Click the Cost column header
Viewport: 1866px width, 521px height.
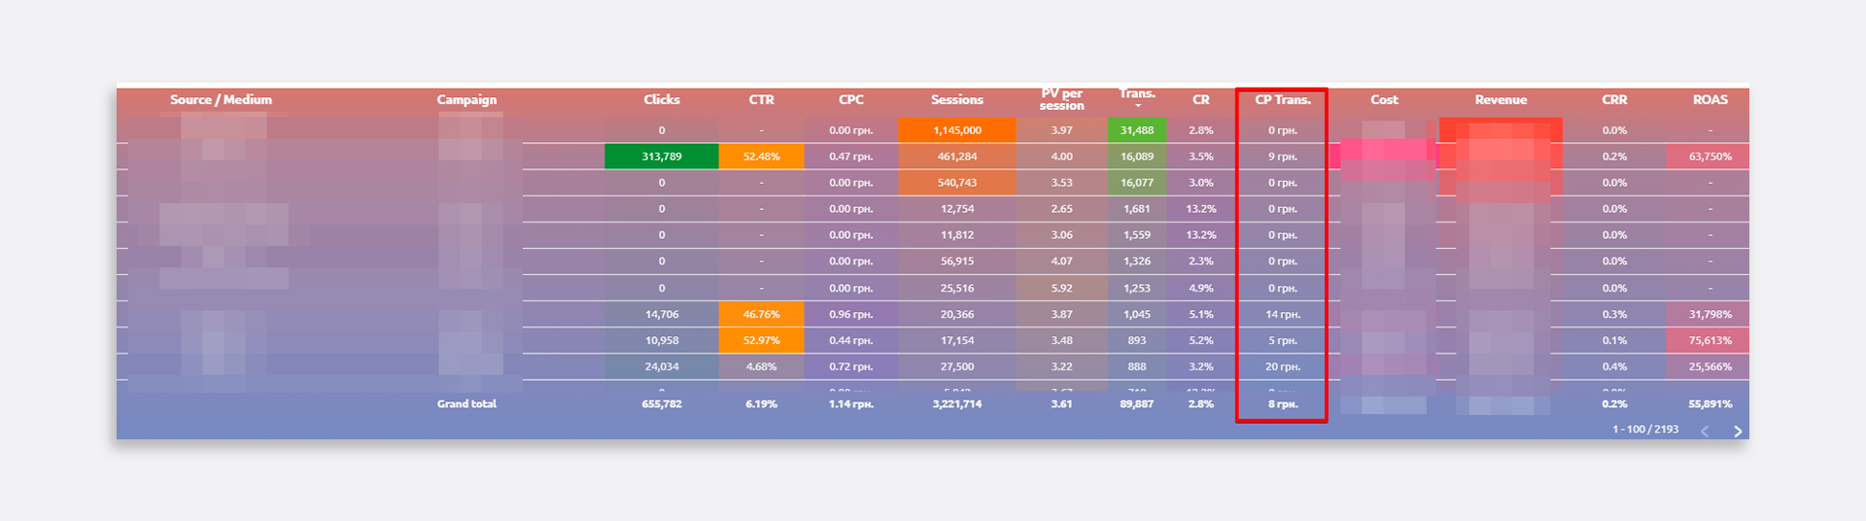pos(1384,100)
